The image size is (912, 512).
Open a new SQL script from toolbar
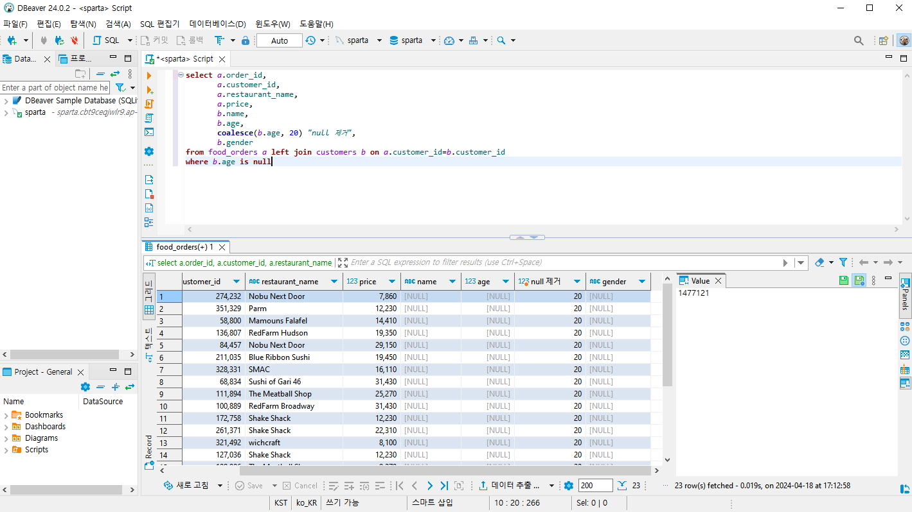[x=107, y=40]
